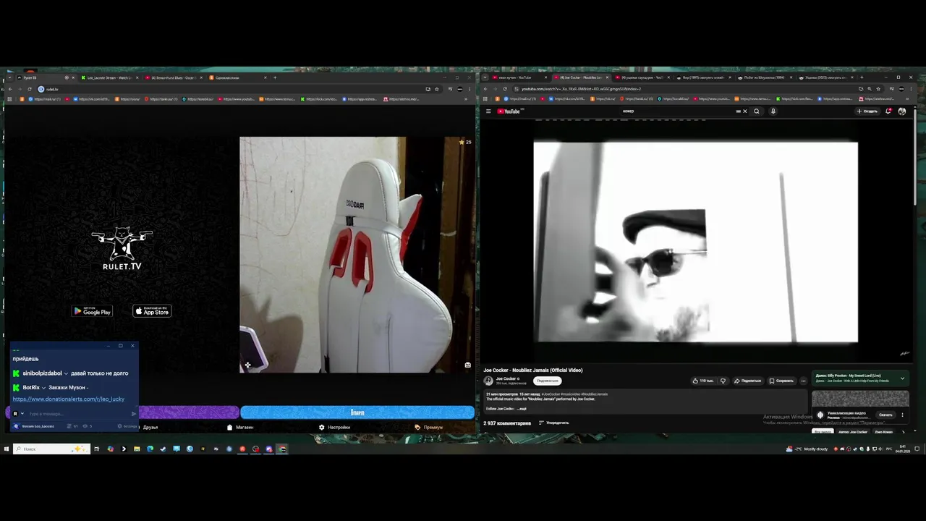Open tab search dropdown in left browser
Screen dimensions: 926x521
9,77
